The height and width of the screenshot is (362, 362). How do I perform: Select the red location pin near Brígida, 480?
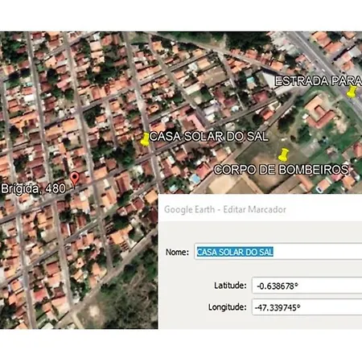[75, 179]
